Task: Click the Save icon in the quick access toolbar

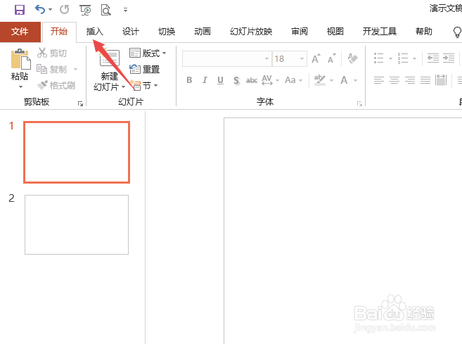Action: tap(20, 10)
